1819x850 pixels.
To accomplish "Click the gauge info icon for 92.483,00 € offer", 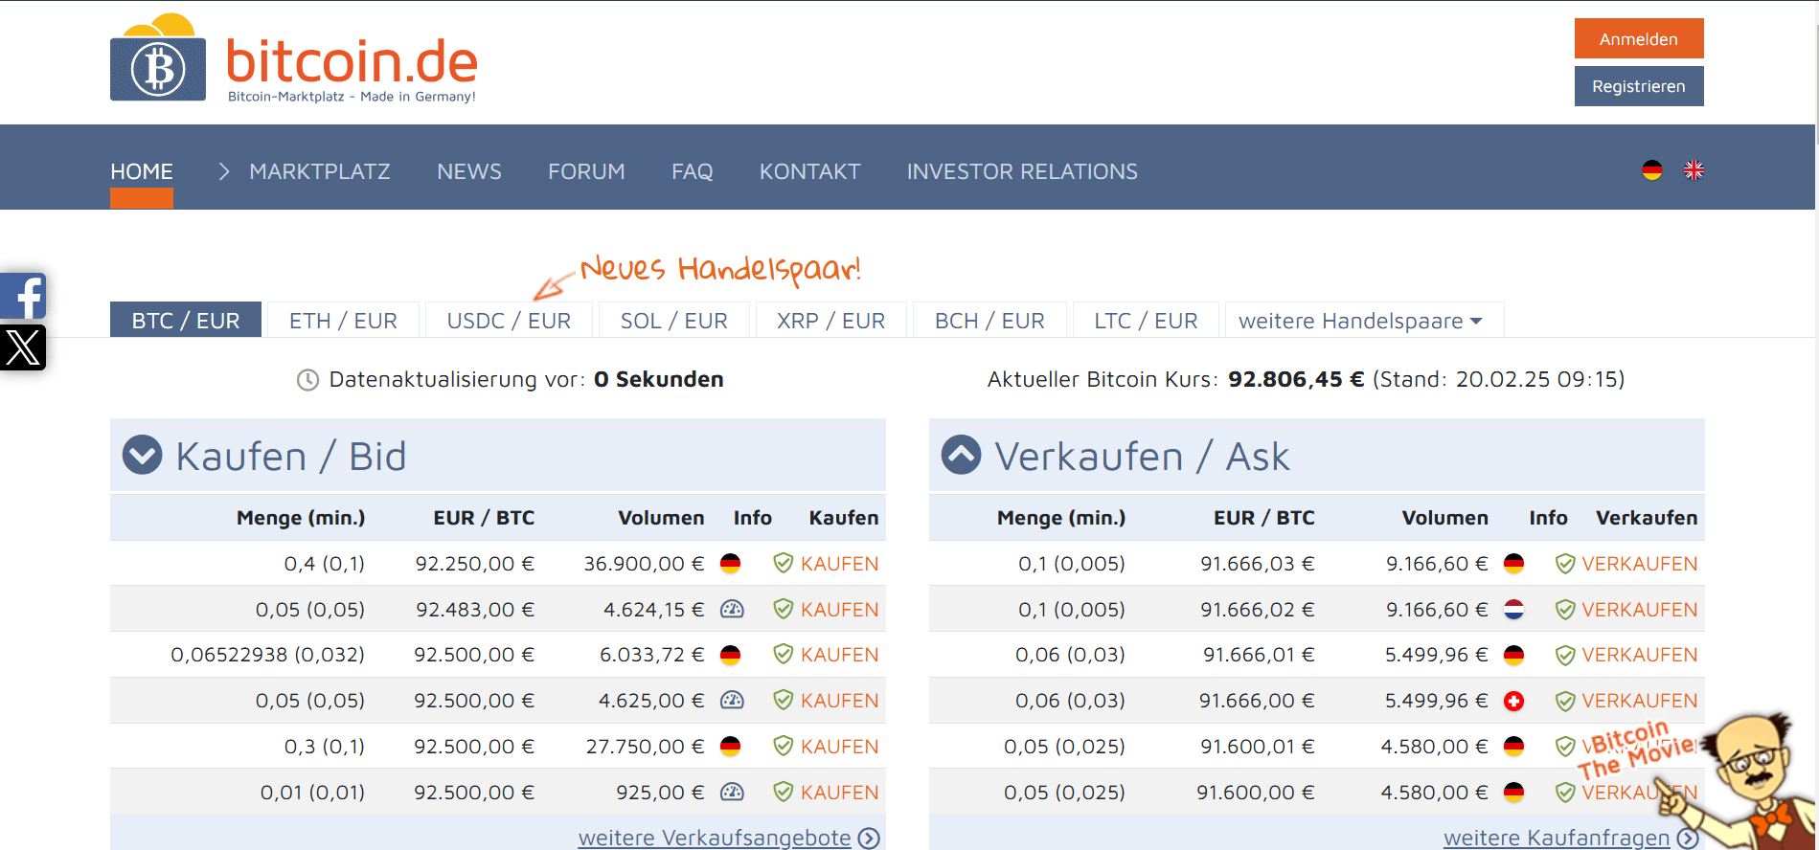I will tap(732, 610).
